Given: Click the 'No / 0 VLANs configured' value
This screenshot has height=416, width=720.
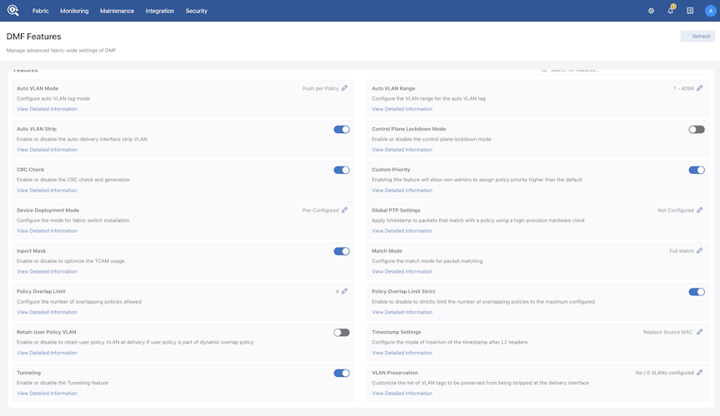Looking at the screenshot, I should pyautogui.click(x=664, y=373).
